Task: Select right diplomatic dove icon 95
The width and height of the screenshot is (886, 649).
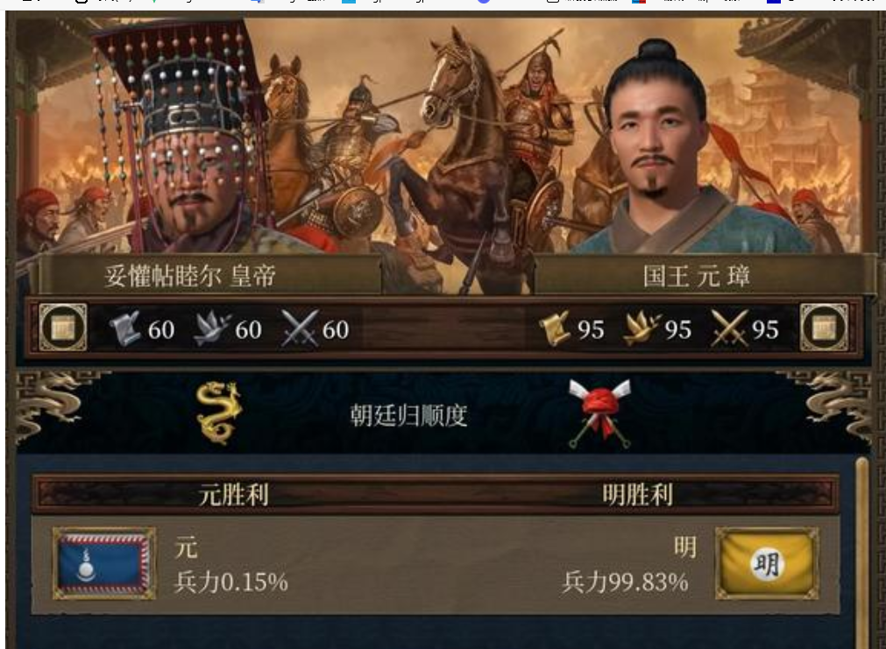Action: (641, 328)
